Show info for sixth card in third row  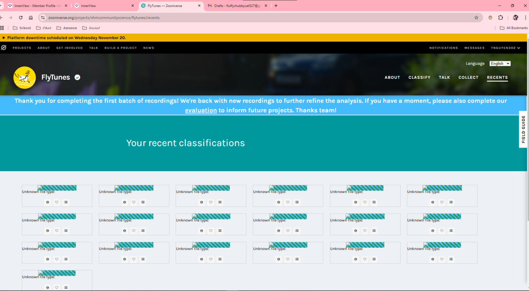pos(433,259)
